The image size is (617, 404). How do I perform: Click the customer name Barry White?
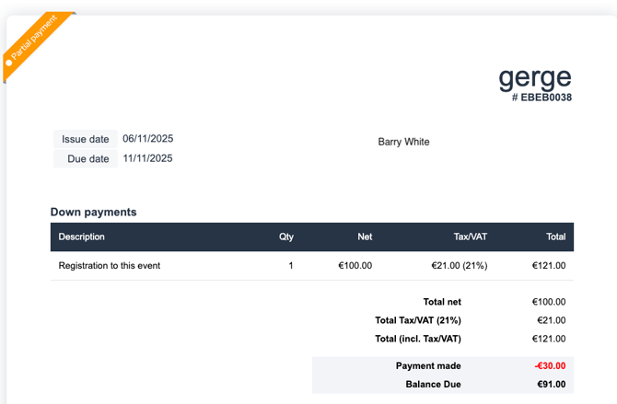(403, 142)
